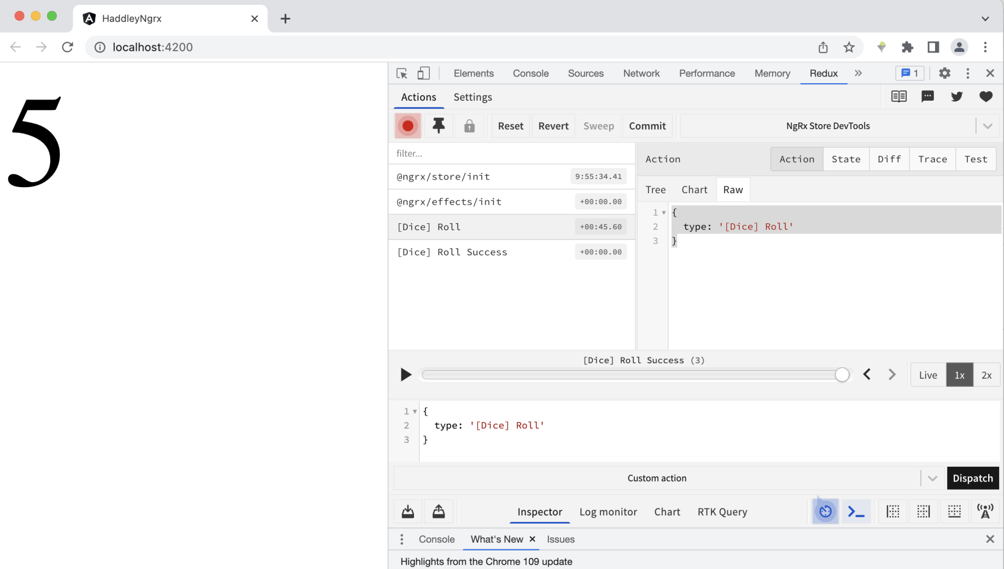Click the actions filter input field

[x=511, y=154]
